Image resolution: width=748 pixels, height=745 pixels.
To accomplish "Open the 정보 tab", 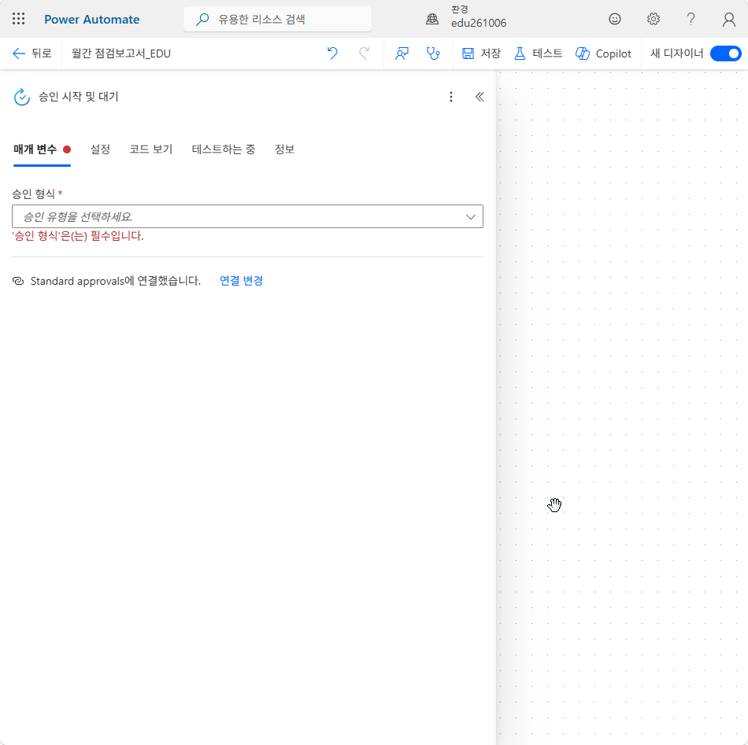I will coord(284,149).
